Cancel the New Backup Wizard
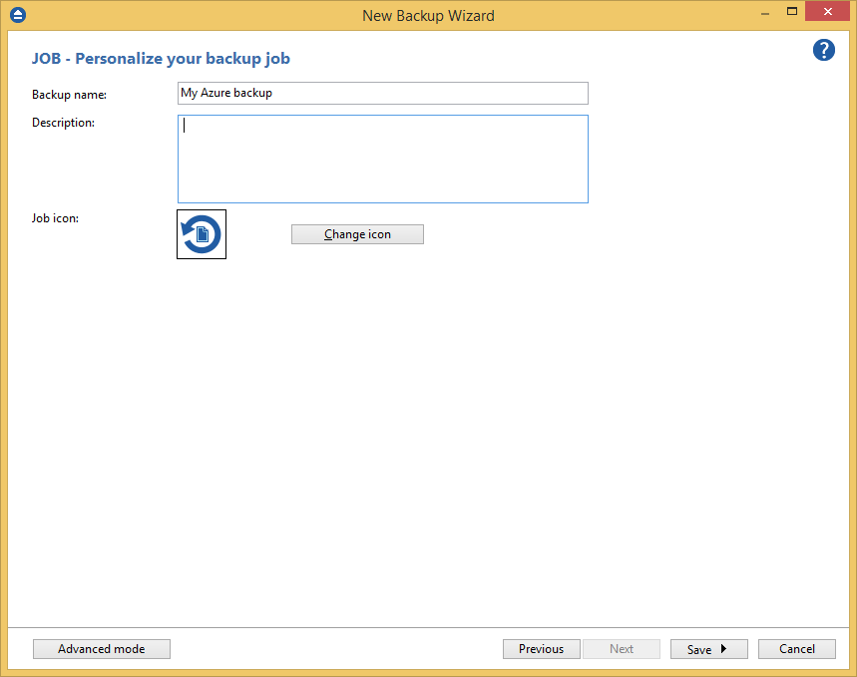This screenshot has height=677, width=857. coord(796,648)
